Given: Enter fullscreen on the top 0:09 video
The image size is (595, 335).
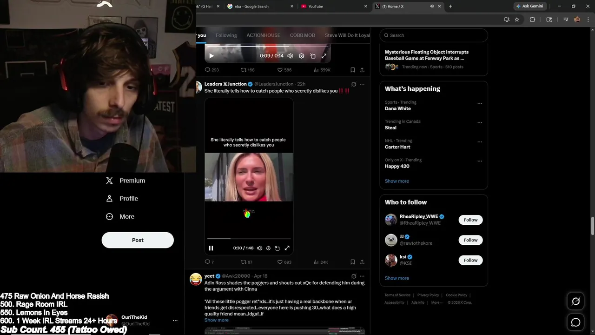Looking at the screenshot, I should pyautogui.click(x=324, y=56).
